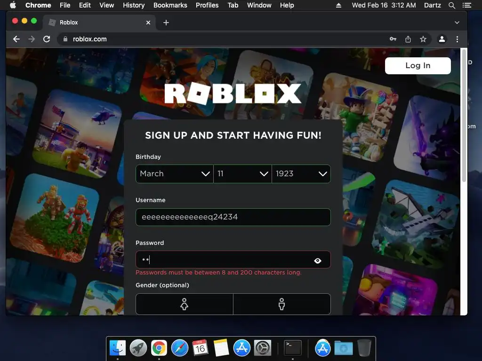The height and width of the screenshot is (361, 482).
Task: Expand the tab search chevron
Action: [x=457, y=23]
